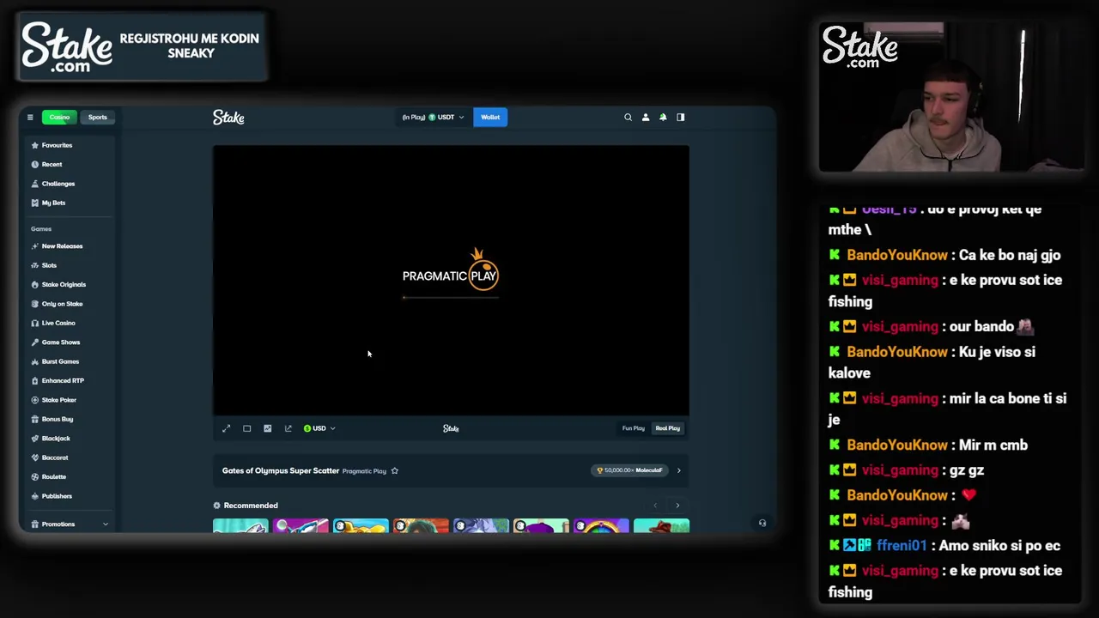
Task: Switch to Fun Play mode
Action: point(634,428)
